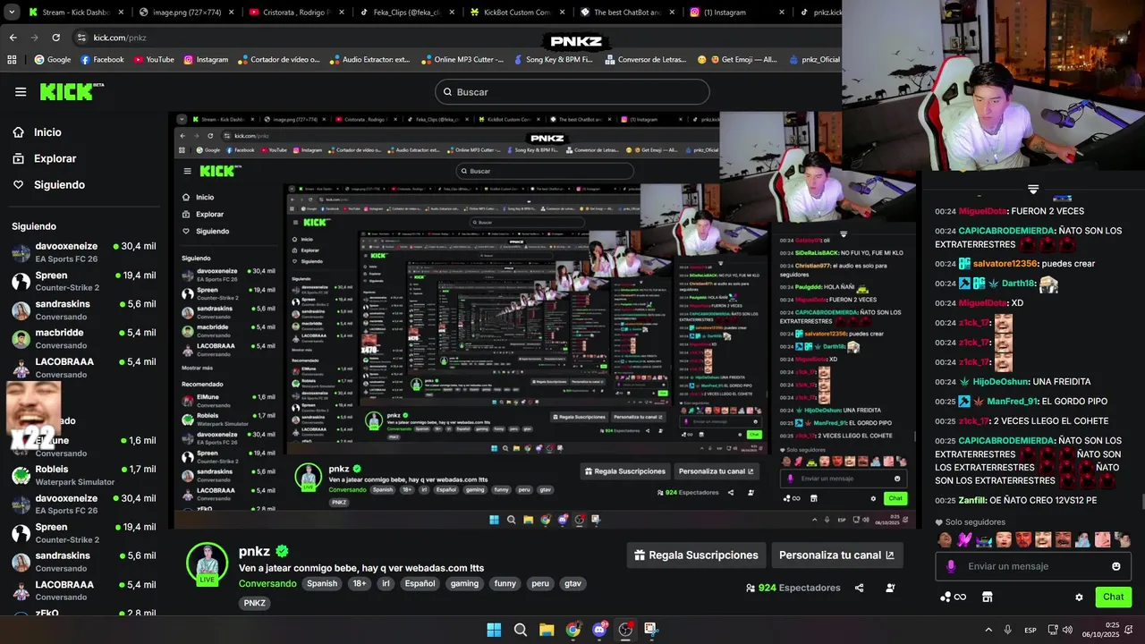1145x644 pixels.
Task: Click the kick.com/pnkz address bar
Action: click(x=120, y=38)
